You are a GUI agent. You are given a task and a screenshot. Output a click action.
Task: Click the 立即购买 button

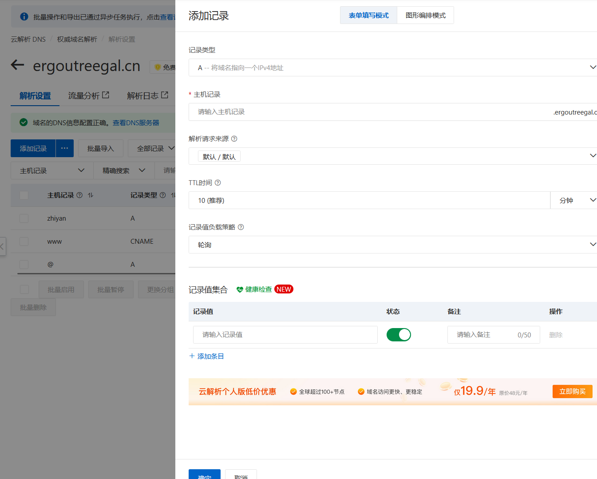[x=572, y=392]
